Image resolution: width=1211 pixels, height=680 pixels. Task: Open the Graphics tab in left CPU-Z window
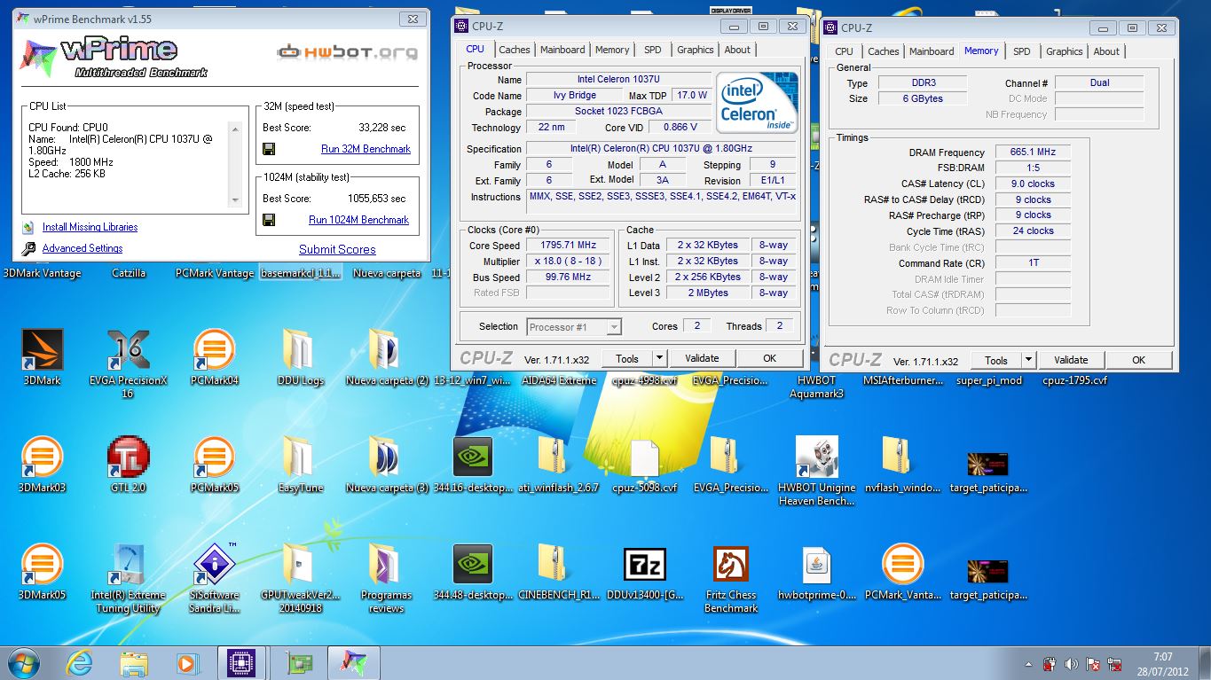click(x=695, y=50)
